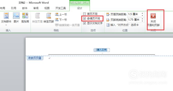Click the 页脚底端距离 icon

tap(108, 20)
